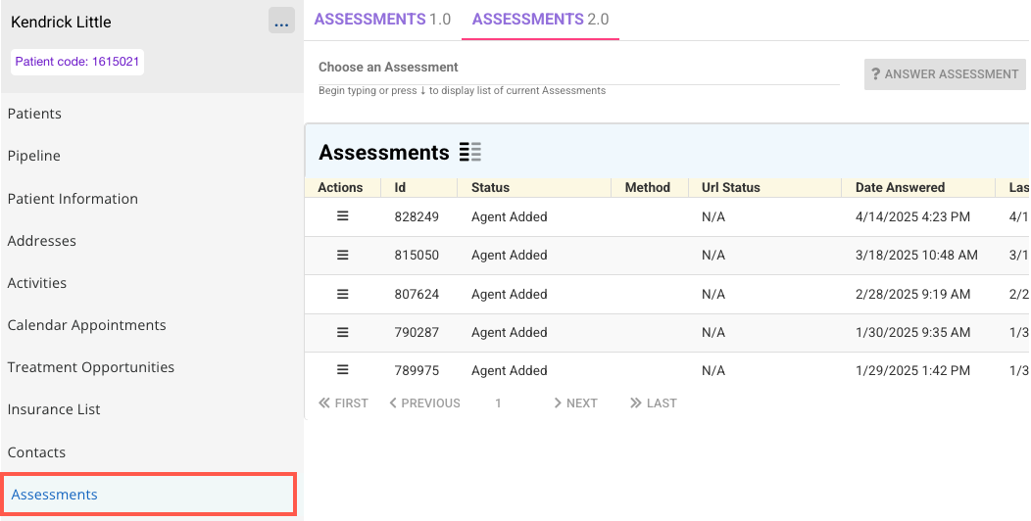Select the Assessments 2.0 tab
The height and width of the screenshot is (521, 1031).
coord(540,20)
